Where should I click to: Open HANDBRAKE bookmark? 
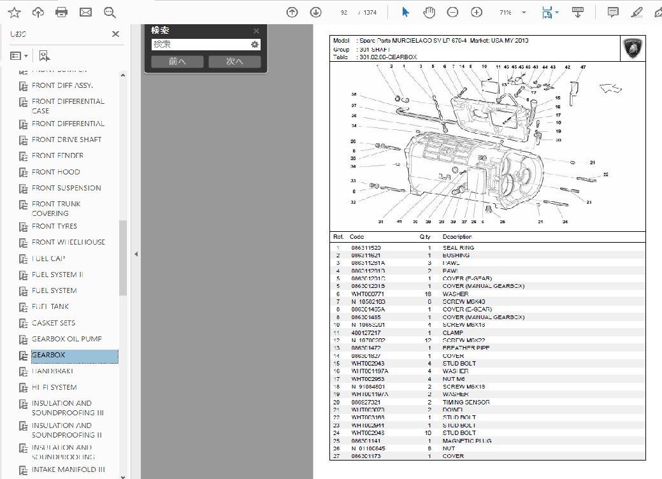click(x=52, y=371)
